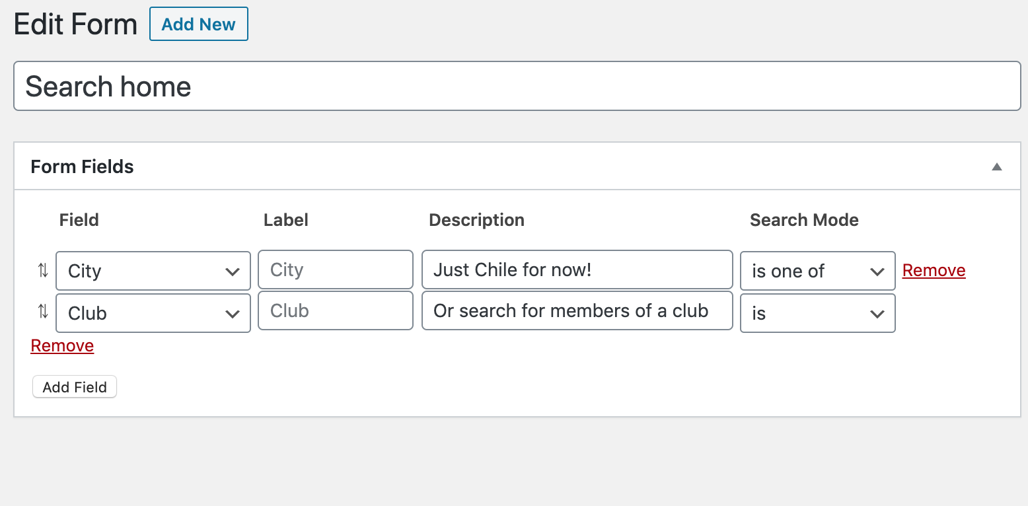This screenshot has height=506, width=1028.
Task: Open the Club field dropdown
Action: click(153, 313)
